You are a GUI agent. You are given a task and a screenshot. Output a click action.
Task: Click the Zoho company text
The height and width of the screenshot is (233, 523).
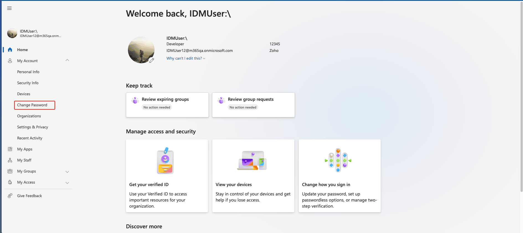[x=274, y=51]
